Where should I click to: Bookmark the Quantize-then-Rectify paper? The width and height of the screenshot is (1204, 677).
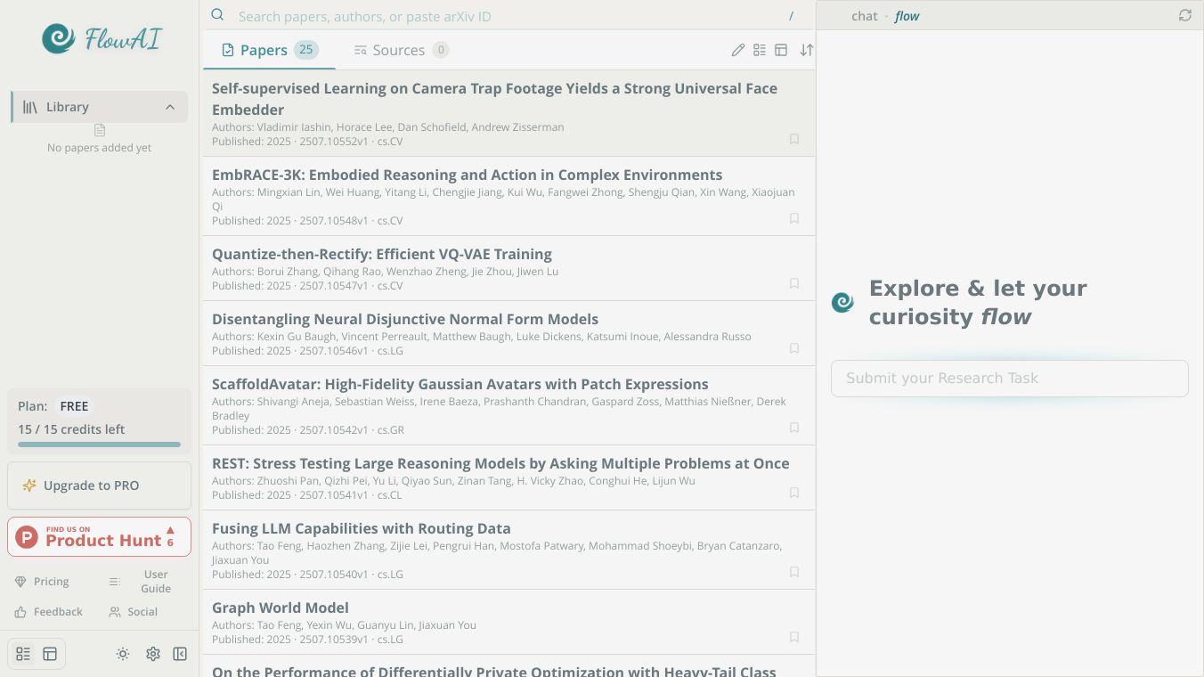point(794,283)
